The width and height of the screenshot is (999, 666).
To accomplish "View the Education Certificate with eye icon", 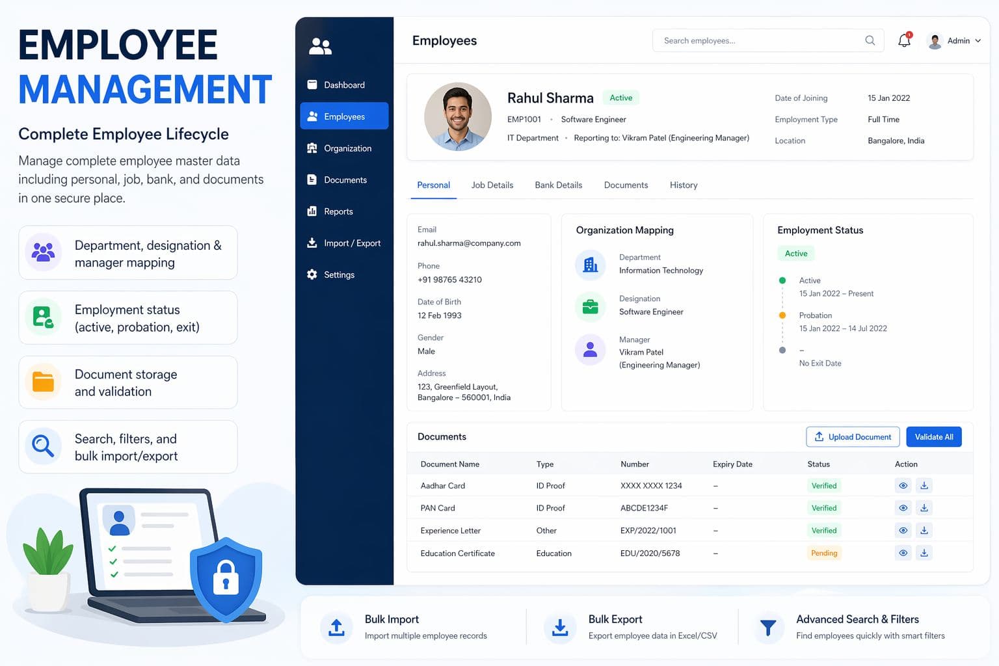I will pos(903,553).
